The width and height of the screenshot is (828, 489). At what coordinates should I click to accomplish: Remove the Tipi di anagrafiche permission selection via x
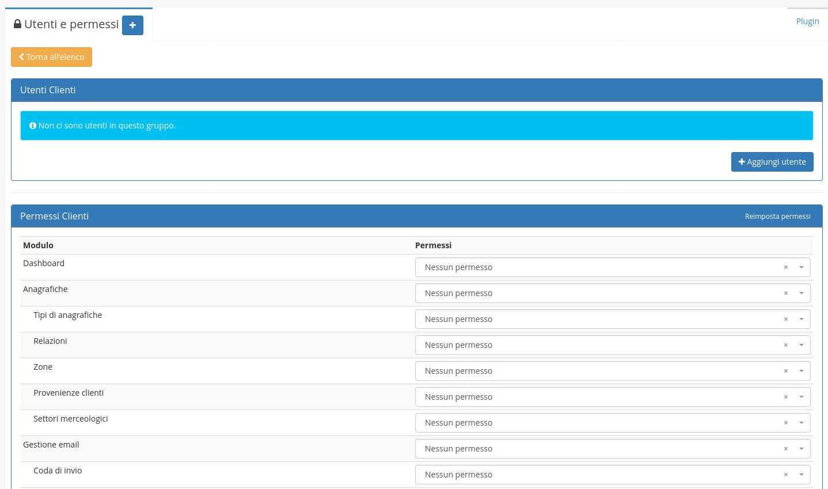[785, 319]
